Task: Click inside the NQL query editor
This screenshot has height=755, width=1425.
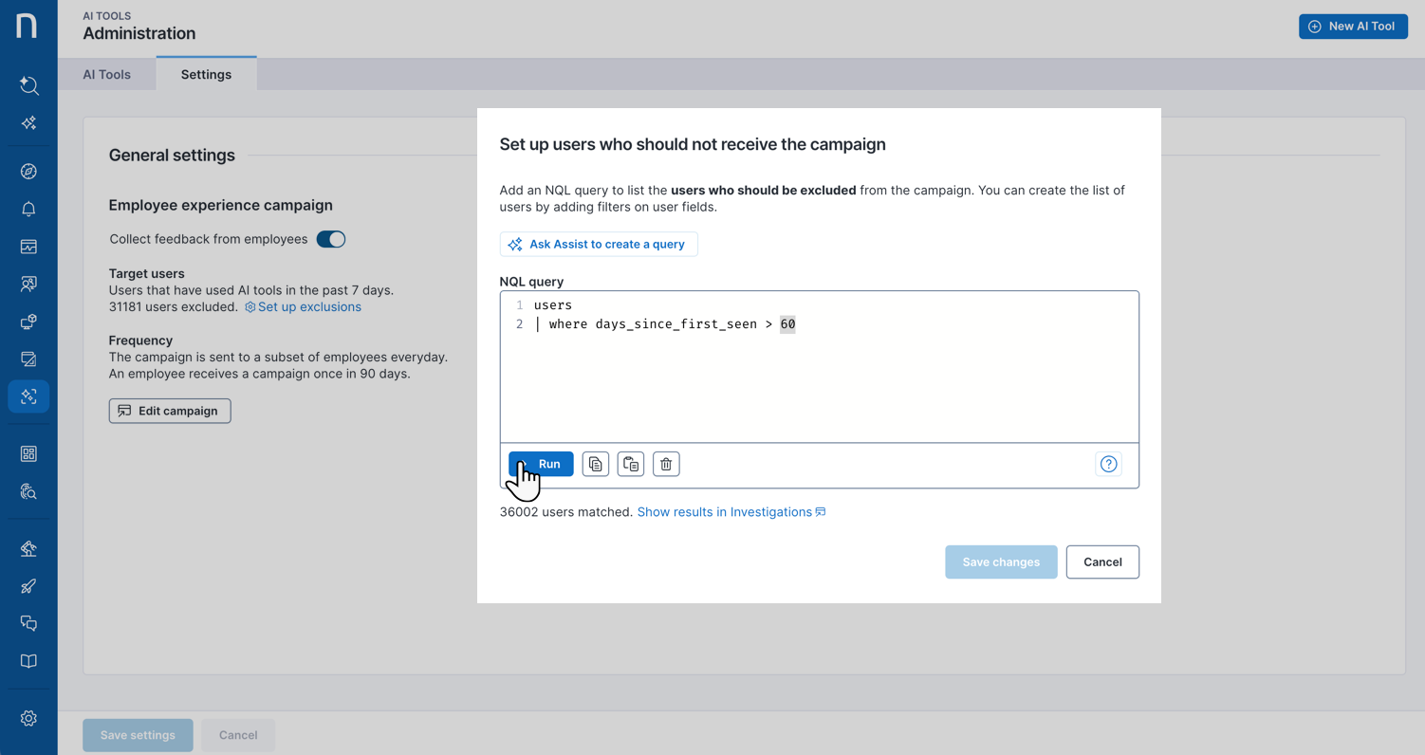Action: pyautogui.click(x=819, y=379)
